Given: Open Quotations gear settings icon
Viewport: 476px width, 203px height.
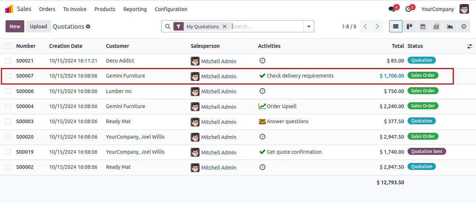Looking at the screenshot, I should [88, 26].
